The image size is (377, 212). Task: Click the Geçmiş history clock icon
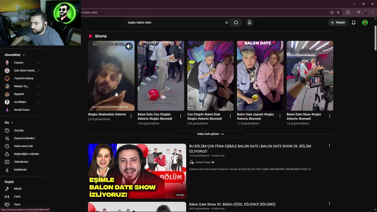(x=7, y=130)
